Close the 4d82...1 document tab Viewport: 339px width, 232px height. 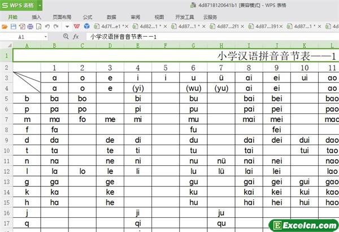pos(165,27)
